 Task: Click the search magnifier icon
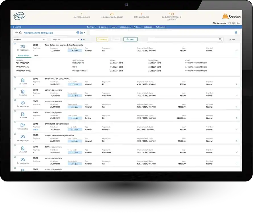[x=220, y=39]
